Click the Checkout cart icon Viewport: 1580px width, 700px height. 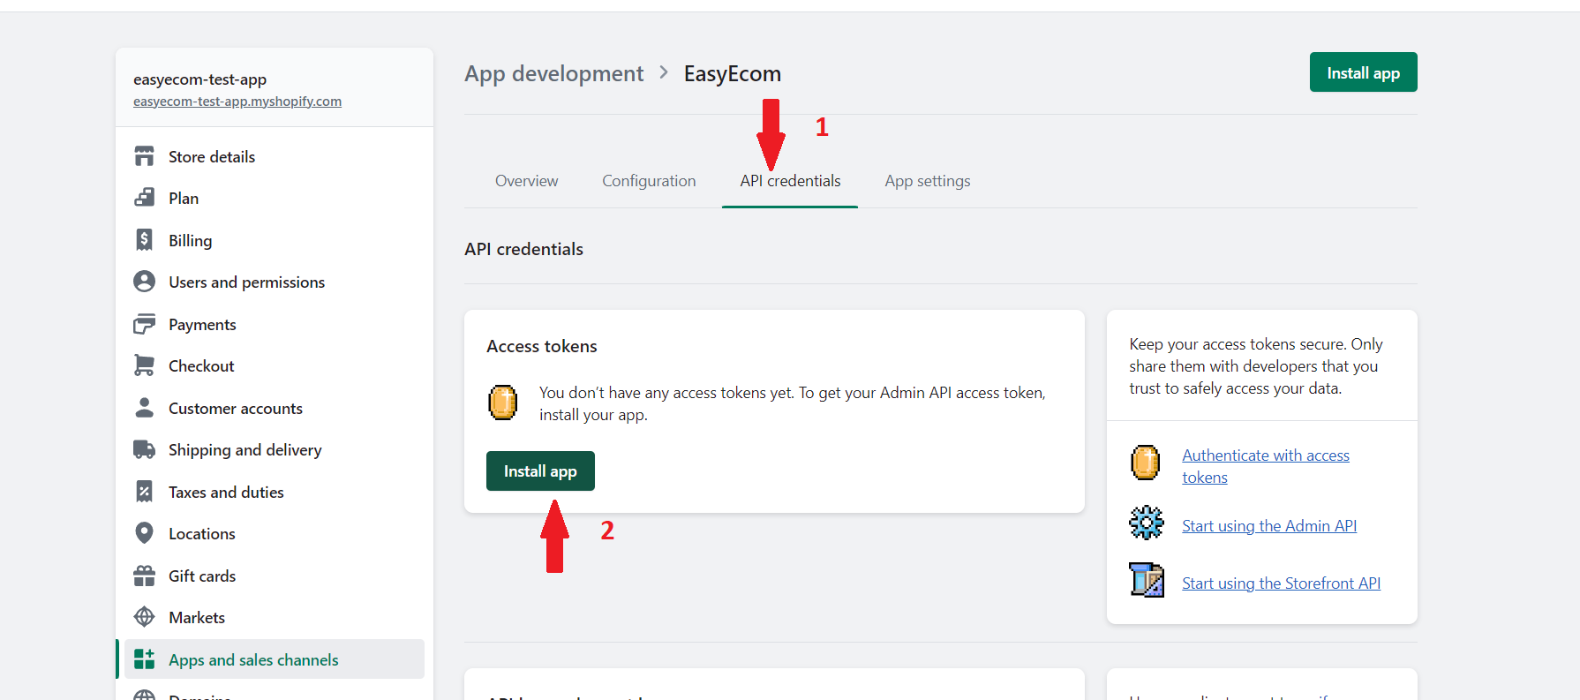144,365
